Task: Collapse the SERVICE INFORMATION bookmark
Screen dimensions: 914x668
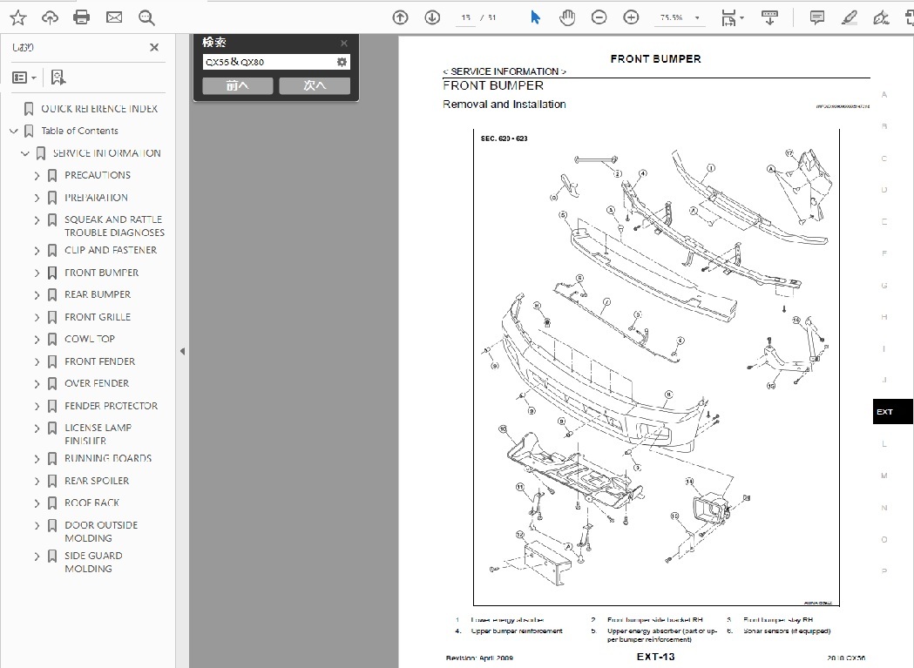Action: point(25,153)
